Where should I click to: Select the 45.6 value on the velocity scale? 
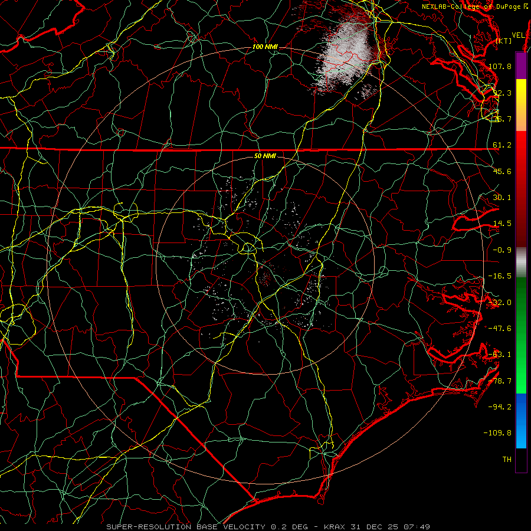(x=502, y=171)
